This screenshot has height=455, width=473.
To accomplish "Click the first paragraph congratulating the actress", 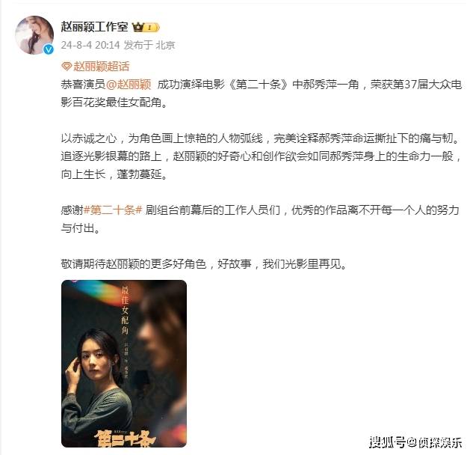I will (x=262, y=94).
